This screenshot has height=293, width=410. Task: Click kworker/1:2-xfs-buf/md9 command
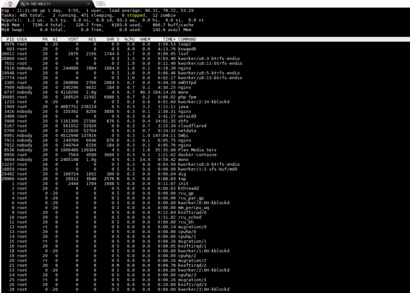point(207,169)
